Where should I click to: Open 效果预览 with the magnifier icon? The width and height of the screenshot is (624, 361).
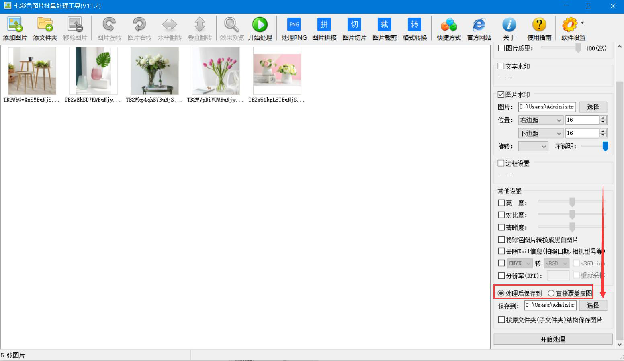[x=232, y=24]
